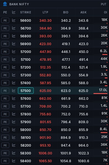Screen dimensions: 109x165
Task: Open chart icon for 58200 strike
Action: tap(14, 145)
